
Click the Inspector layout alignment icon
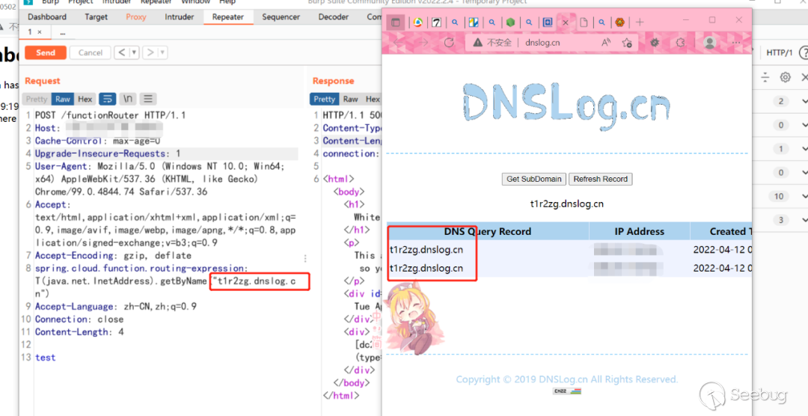pos(765,77)
